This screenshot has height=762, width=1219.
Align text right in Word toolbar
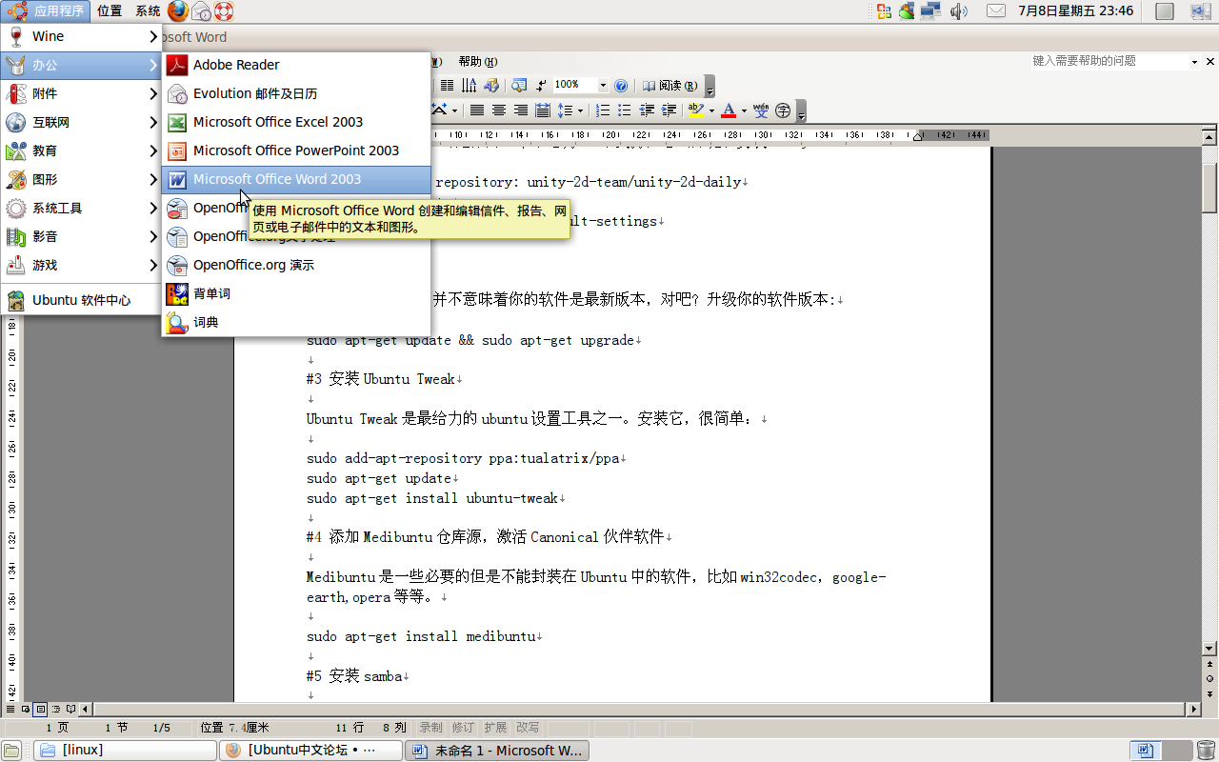click(521, 110)
